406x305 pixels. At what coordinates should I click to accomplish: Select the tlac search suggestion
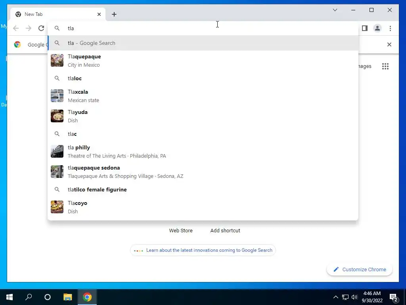203,134
